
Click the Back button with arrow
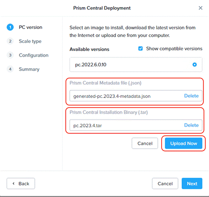point(21,184)
